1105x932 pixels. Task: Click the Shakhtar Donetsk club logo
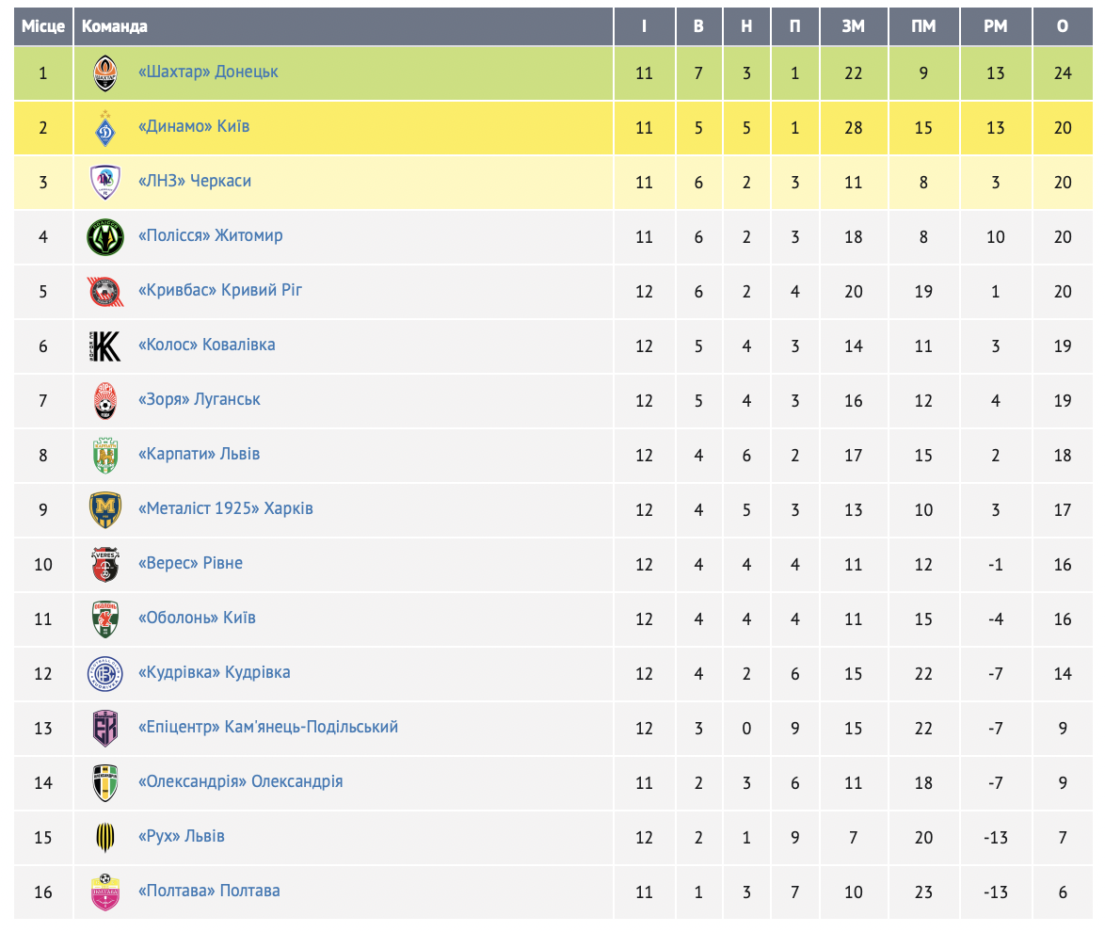(104, 73)
